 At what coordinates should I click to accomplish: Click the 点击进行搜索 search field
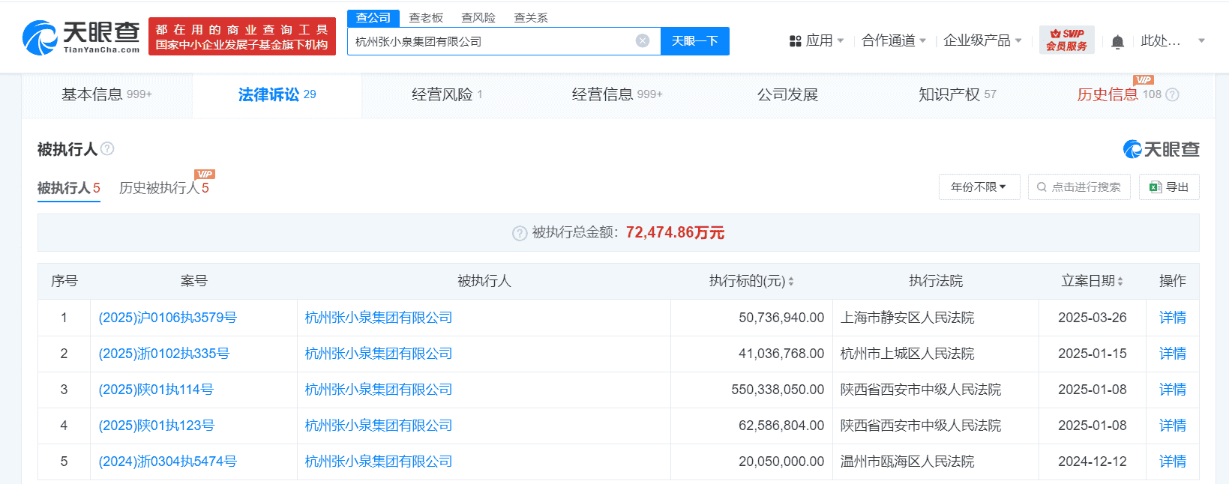(1079, 187)
